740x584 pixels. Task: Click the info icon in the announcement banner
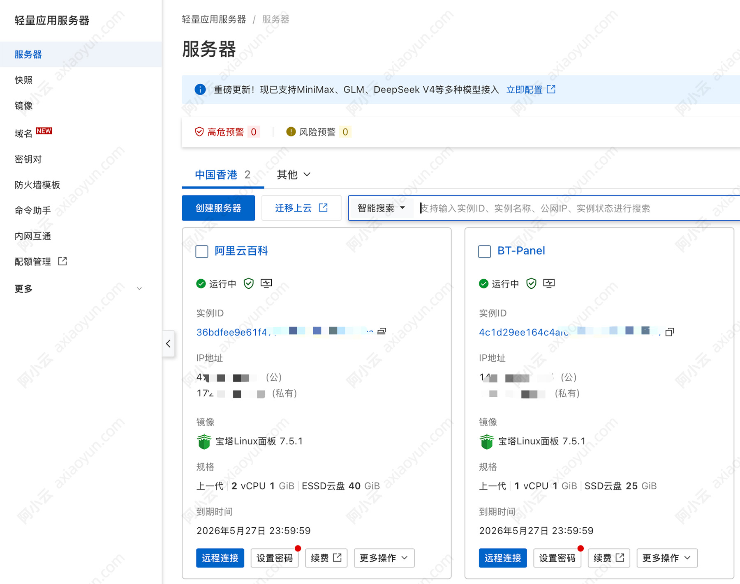tap(200, 90)
